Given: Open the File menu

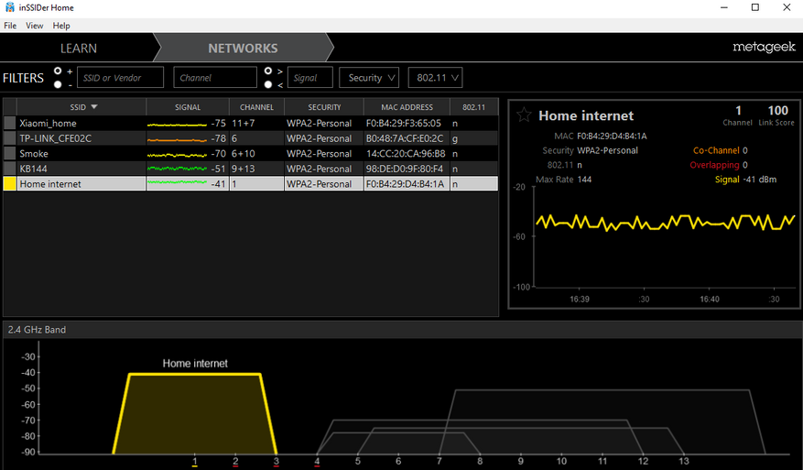Looking at the screenshot, I should pos(10,25).
